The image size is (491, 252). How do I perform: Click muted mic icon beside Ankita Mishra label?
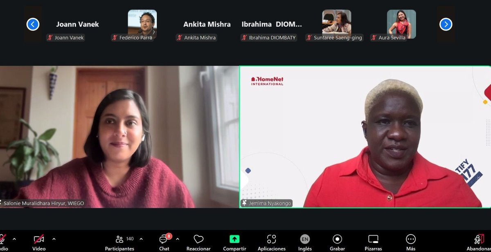tap(180, 38)
